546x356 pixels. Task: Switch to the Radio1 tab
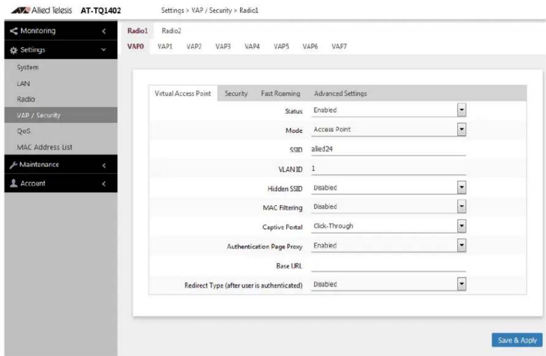(x=138, y=31)
